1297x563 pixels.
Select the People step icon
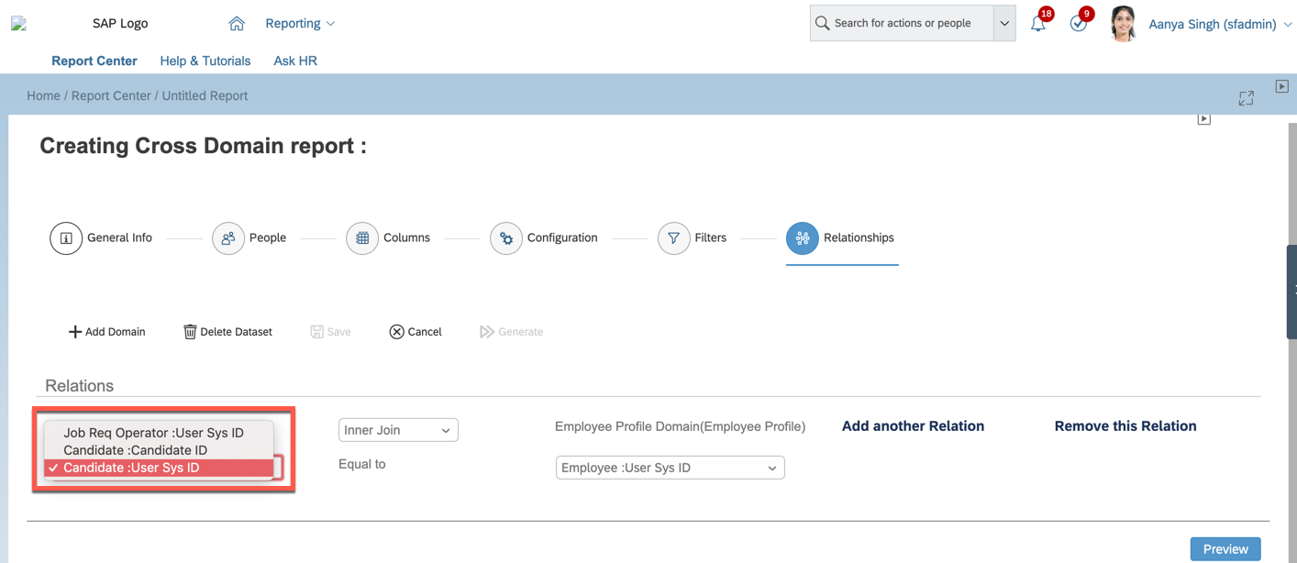[x=228, y=238]
